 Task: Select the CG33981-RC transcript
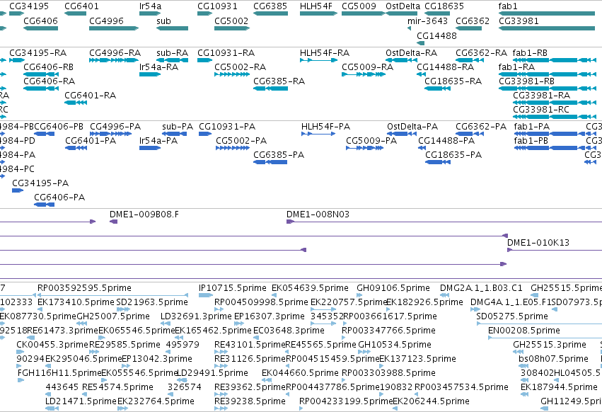[x=555, y=117]
